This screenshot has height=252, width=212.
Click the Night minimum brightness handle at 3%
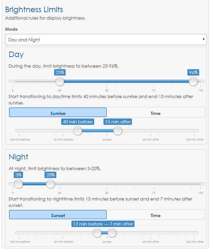point(18,184)
